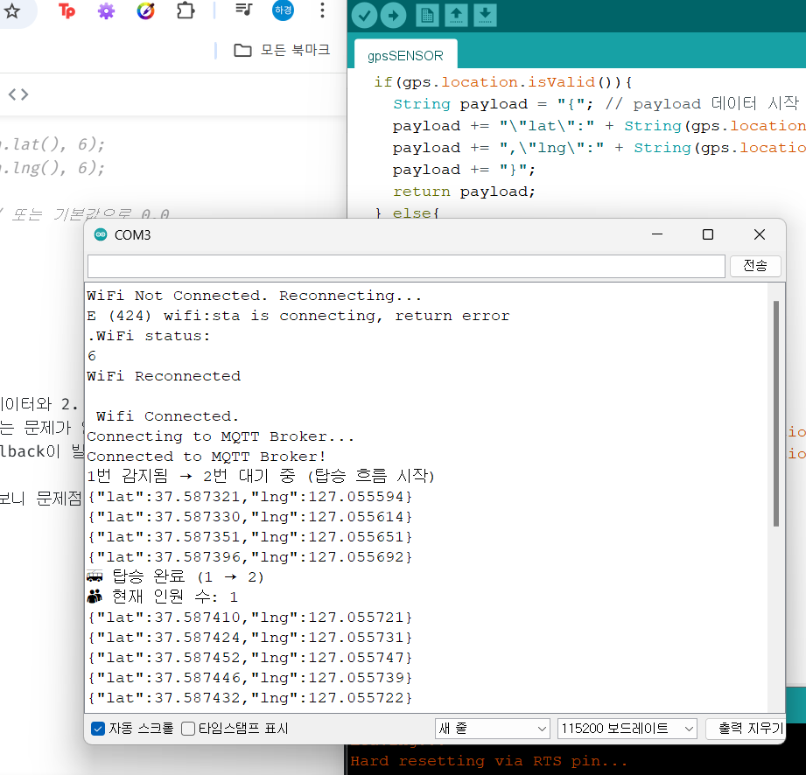Switch to the gpsSENSOR sketch tab
Screen dimensions: 806x775
tap(405, 55)
